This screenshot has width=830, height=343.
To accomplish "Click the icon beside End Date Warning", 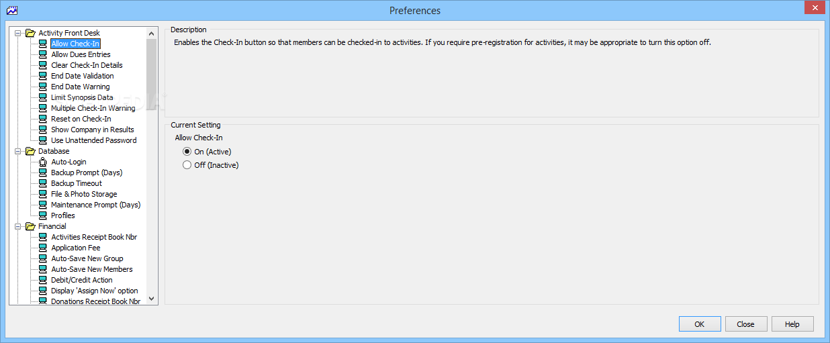I will [x=43, y=87].
